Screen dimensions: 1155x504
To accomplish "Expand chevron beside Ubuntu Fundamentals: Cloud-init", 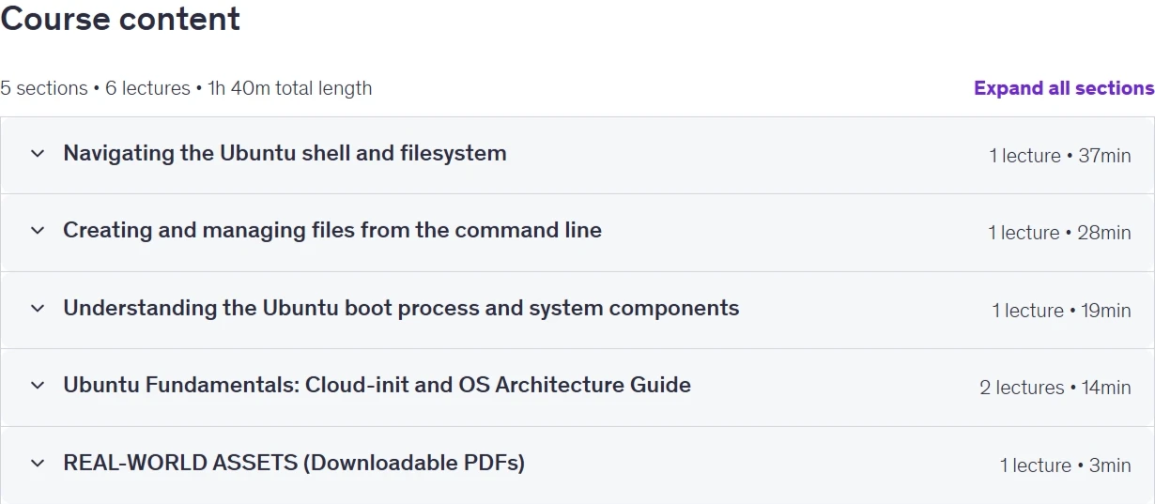I will click(38, 385).
